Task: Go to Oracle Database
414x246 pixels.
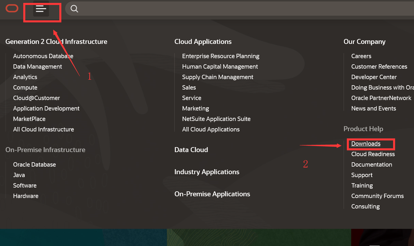Action: tap(34, 165)
